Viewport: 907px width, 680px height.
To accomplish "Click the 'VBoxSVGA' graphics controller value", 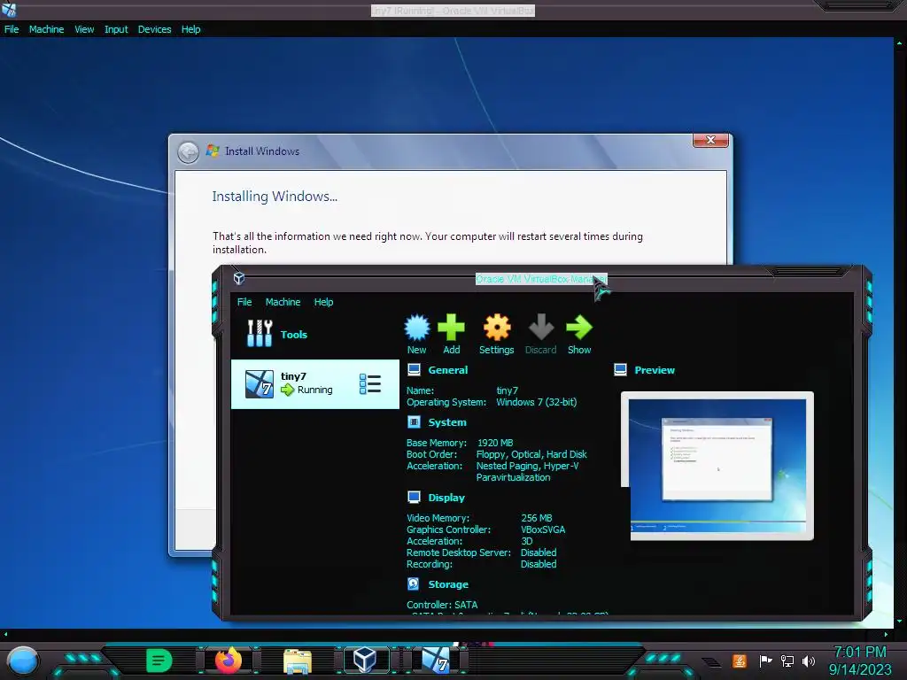I will pyautogui.click(x=543, y=529).
